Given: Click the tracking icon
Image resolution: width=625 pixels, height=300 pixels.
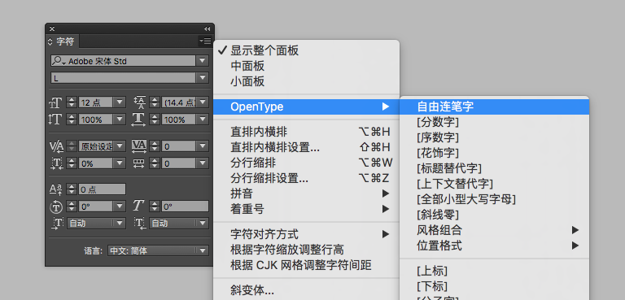Looking at the screenshot, I should point(139,146).
